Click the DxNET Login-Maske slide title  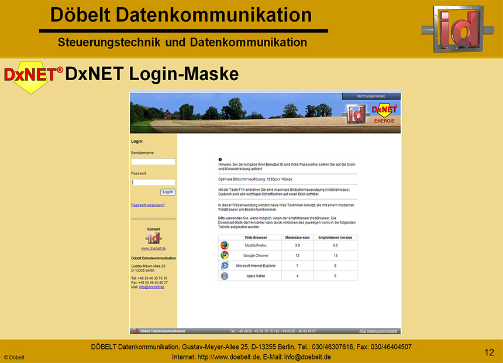[152, 74]
